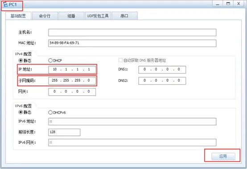
Task: Click the PC1 window title icon
Action: 5,4
